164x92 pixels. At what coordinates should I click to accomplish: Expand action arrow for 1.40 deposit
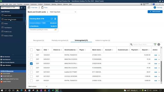pyautogui.click(x=159, y=64)
